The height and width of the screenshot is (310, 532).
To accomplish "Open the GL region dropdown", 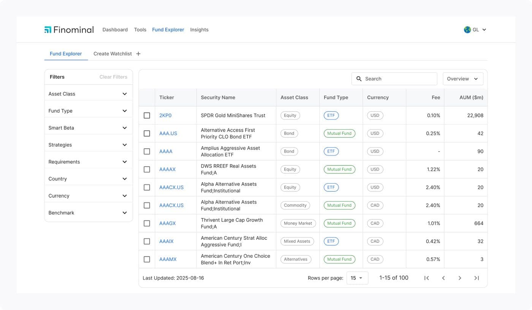I will [475, 30].
